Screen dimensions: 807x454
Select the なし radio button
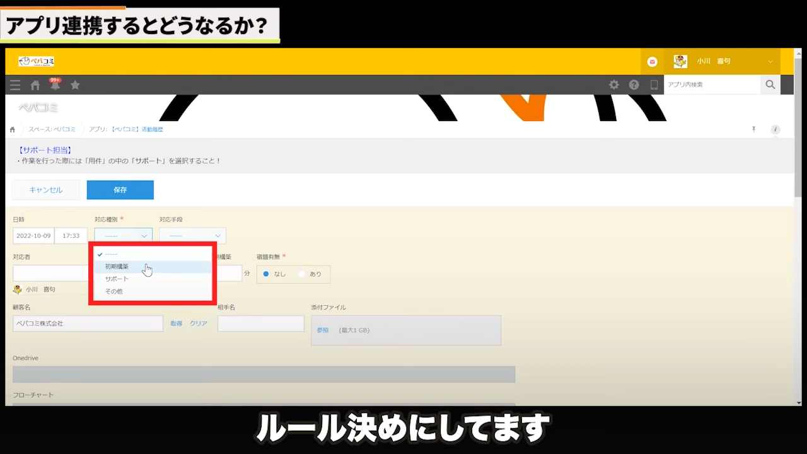pos(266,274)
